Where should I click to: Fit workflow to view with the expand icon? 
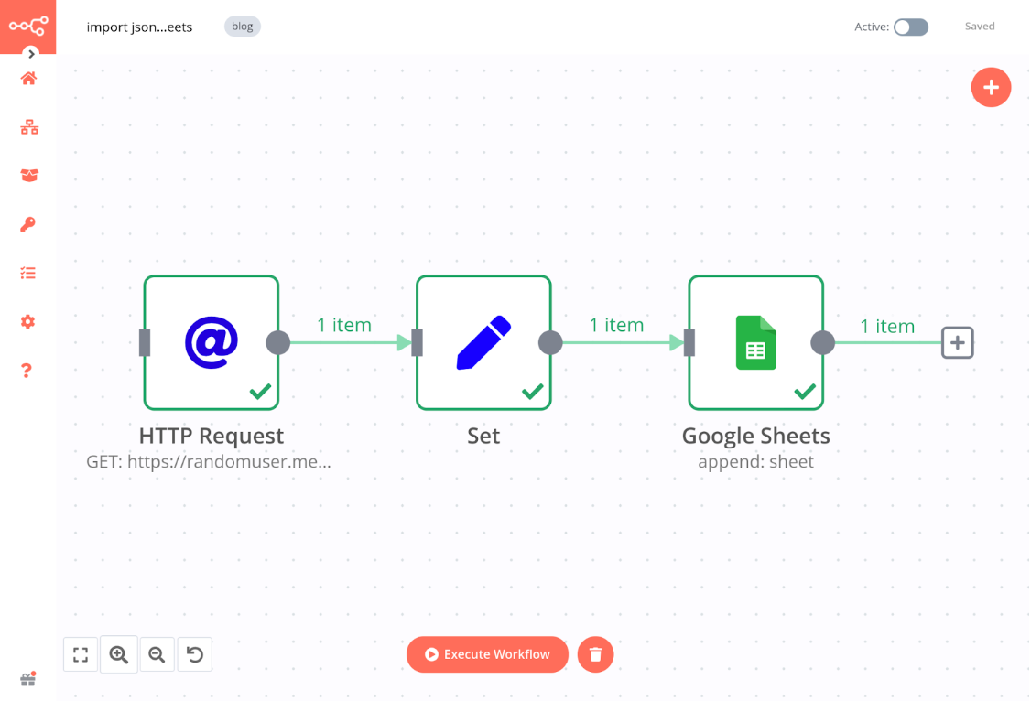(80, 654)
